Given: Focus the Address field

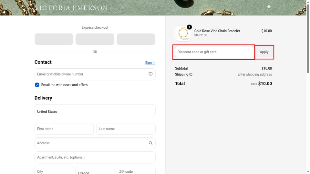Looking at the screenshot, I should 95,143.
